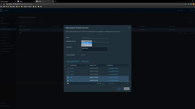Click the Save button

click(126, 89)
